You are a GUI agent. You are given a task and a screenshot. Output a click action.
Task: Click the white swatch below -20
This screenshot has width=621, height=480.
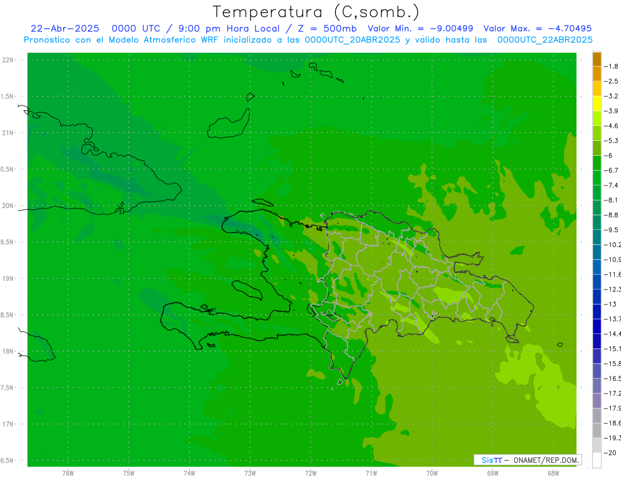pos(597,460)
